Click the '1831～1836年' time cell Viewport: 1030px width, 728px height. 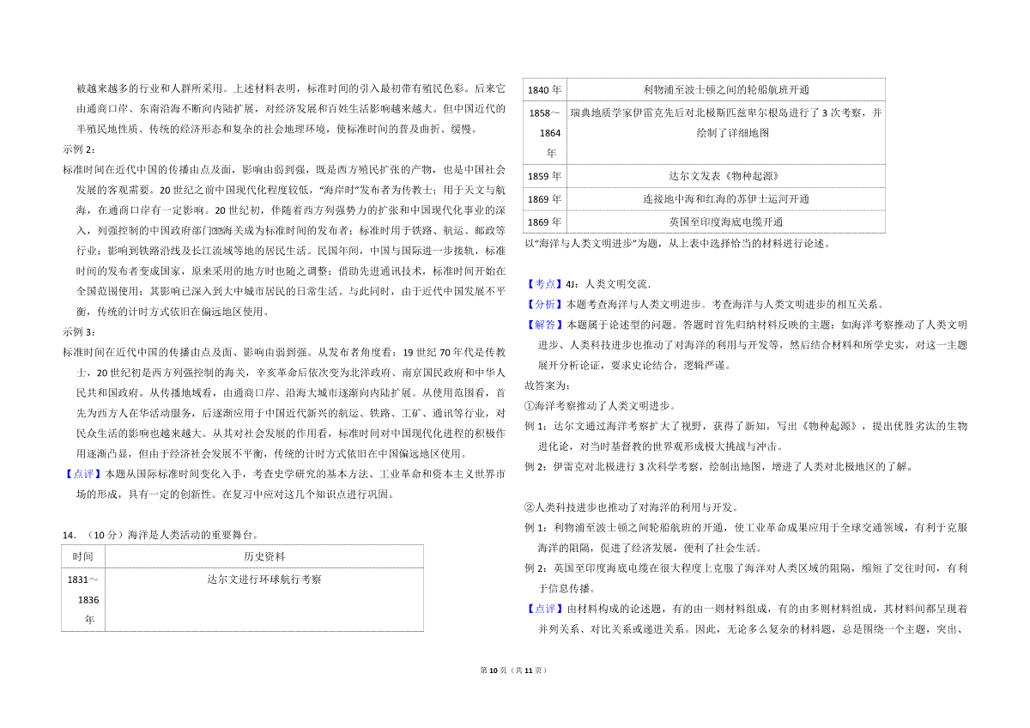coord(82,599)
